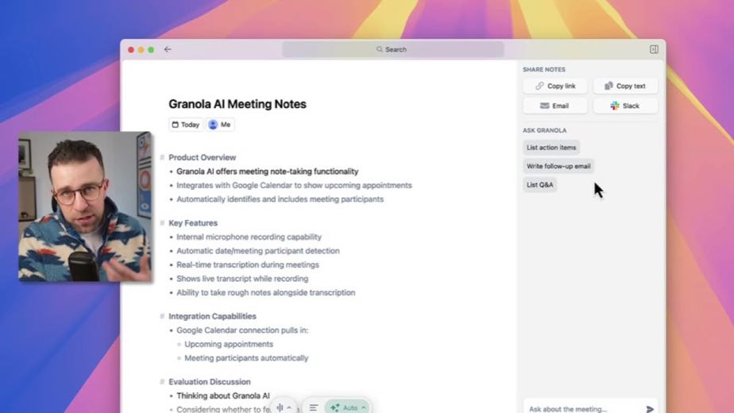
Task: Open the Auto enhance dropdown
Action: [348, 407]
